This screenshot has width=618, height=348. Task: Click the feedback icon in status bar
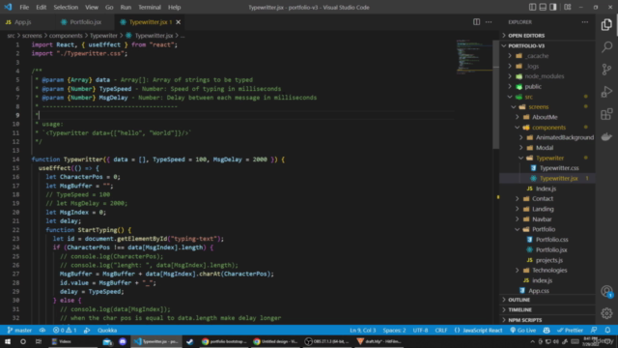pos(594,331)
